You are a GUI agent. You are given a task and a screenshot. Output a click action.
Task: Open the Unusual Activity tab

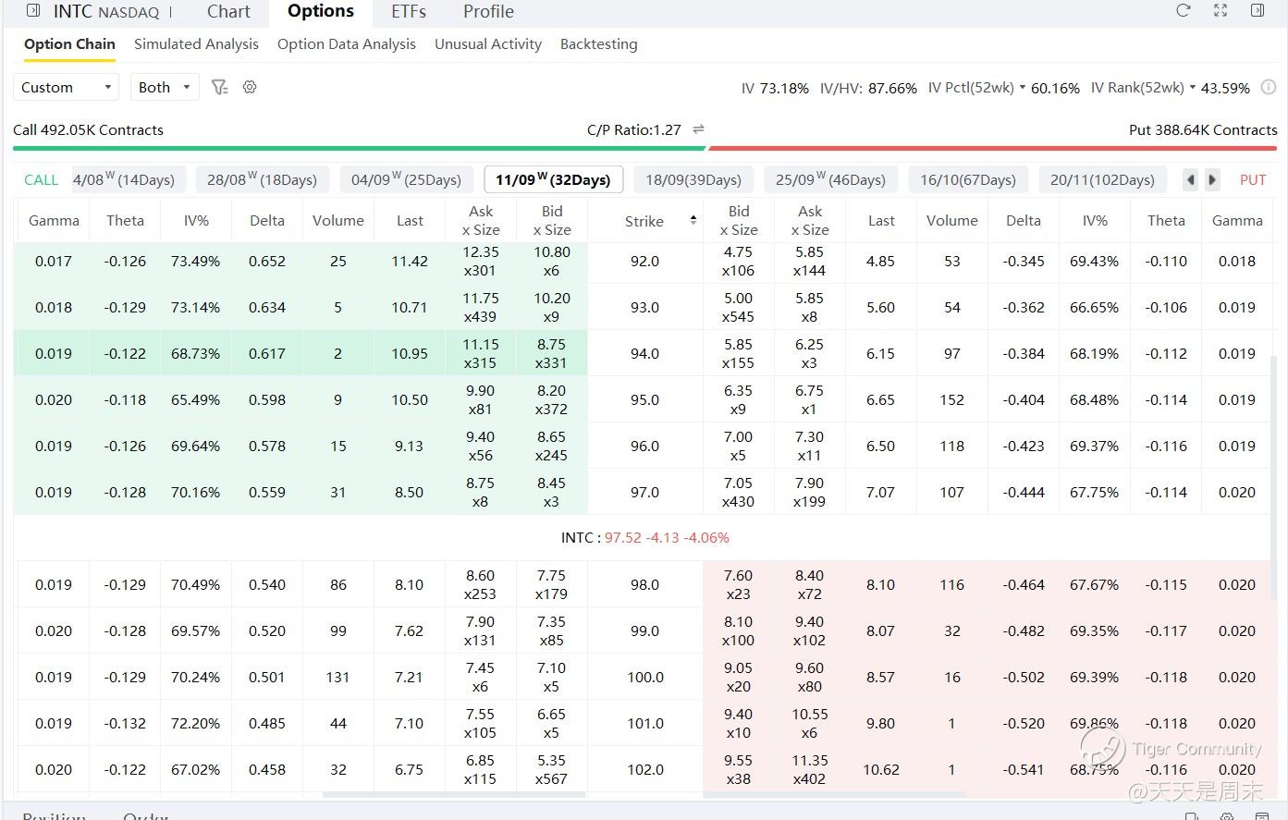[488, 44]
